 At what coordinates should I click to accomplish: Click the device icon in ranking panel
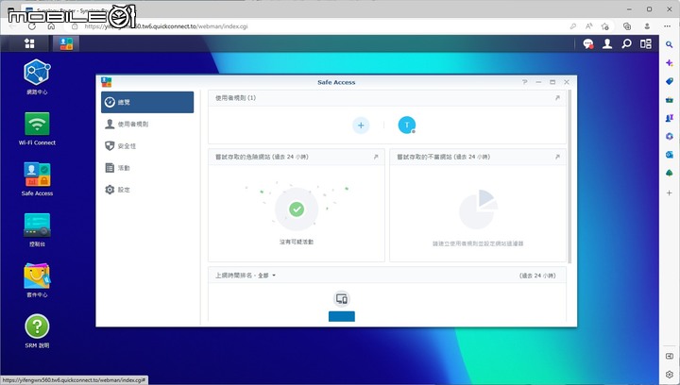[342, 299]
